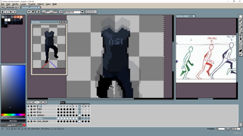243x136 pixels.
Task: Open the Layer menu
Action: click(x=23, y=4)
